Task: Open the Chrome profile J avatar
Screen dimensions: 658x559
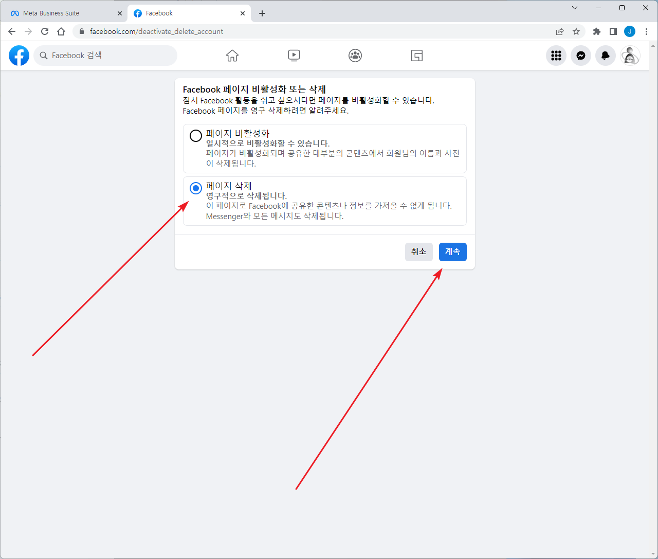Action: click(x=630, y=31)
